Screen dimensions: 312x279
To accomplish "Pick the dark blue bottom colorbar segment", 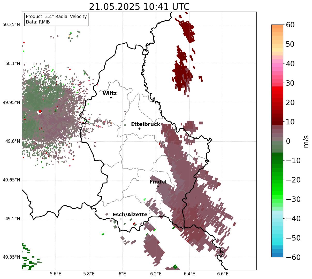I will 277,255.
